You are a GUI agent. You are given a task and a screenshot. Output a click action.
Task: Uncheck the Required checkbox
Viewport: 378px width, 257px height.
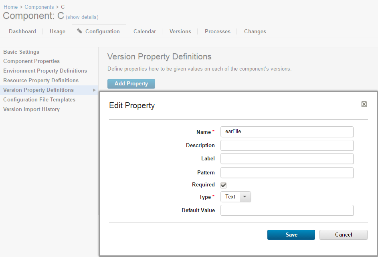pos(224,185)
